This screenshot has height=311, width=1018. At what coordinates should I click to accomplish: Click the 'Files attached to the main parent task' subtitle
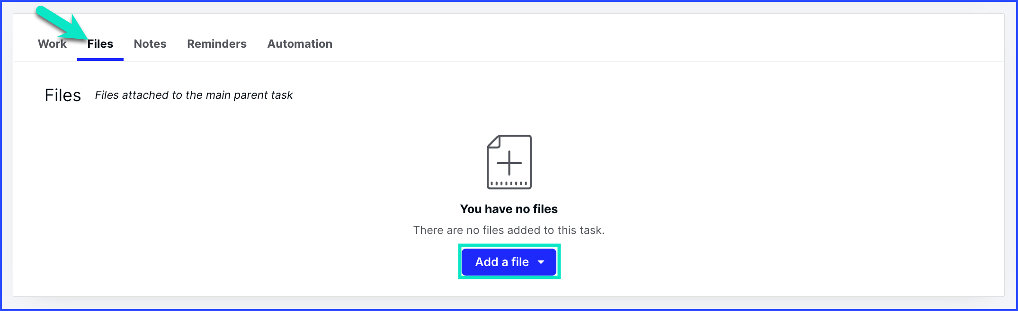pos(194,95)
